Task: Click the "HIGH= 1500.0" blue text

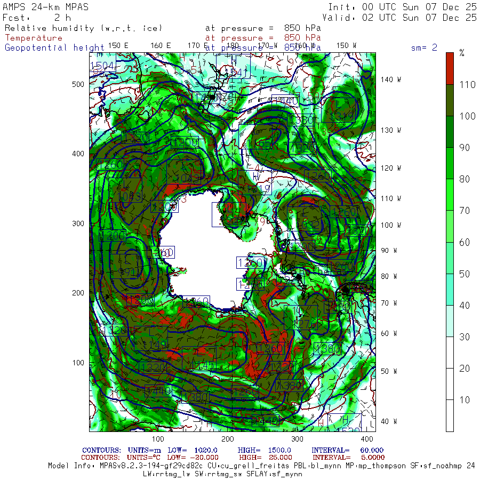Action: point(264,450)
